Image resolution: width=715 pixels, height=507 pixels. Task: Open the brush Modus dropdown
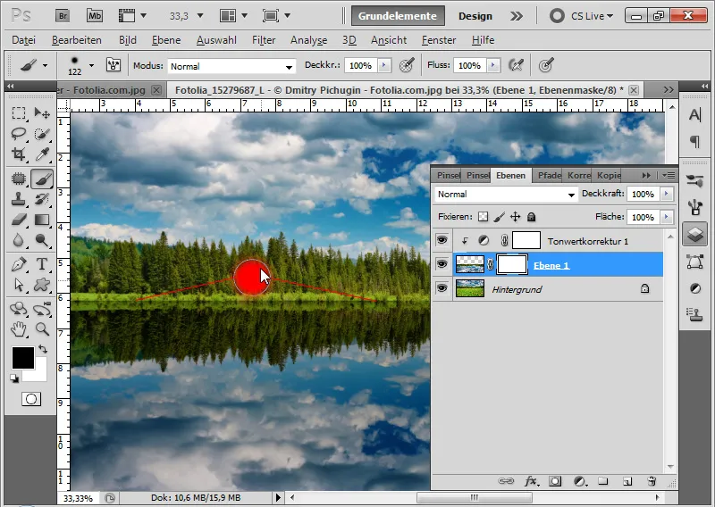[231, 66]
